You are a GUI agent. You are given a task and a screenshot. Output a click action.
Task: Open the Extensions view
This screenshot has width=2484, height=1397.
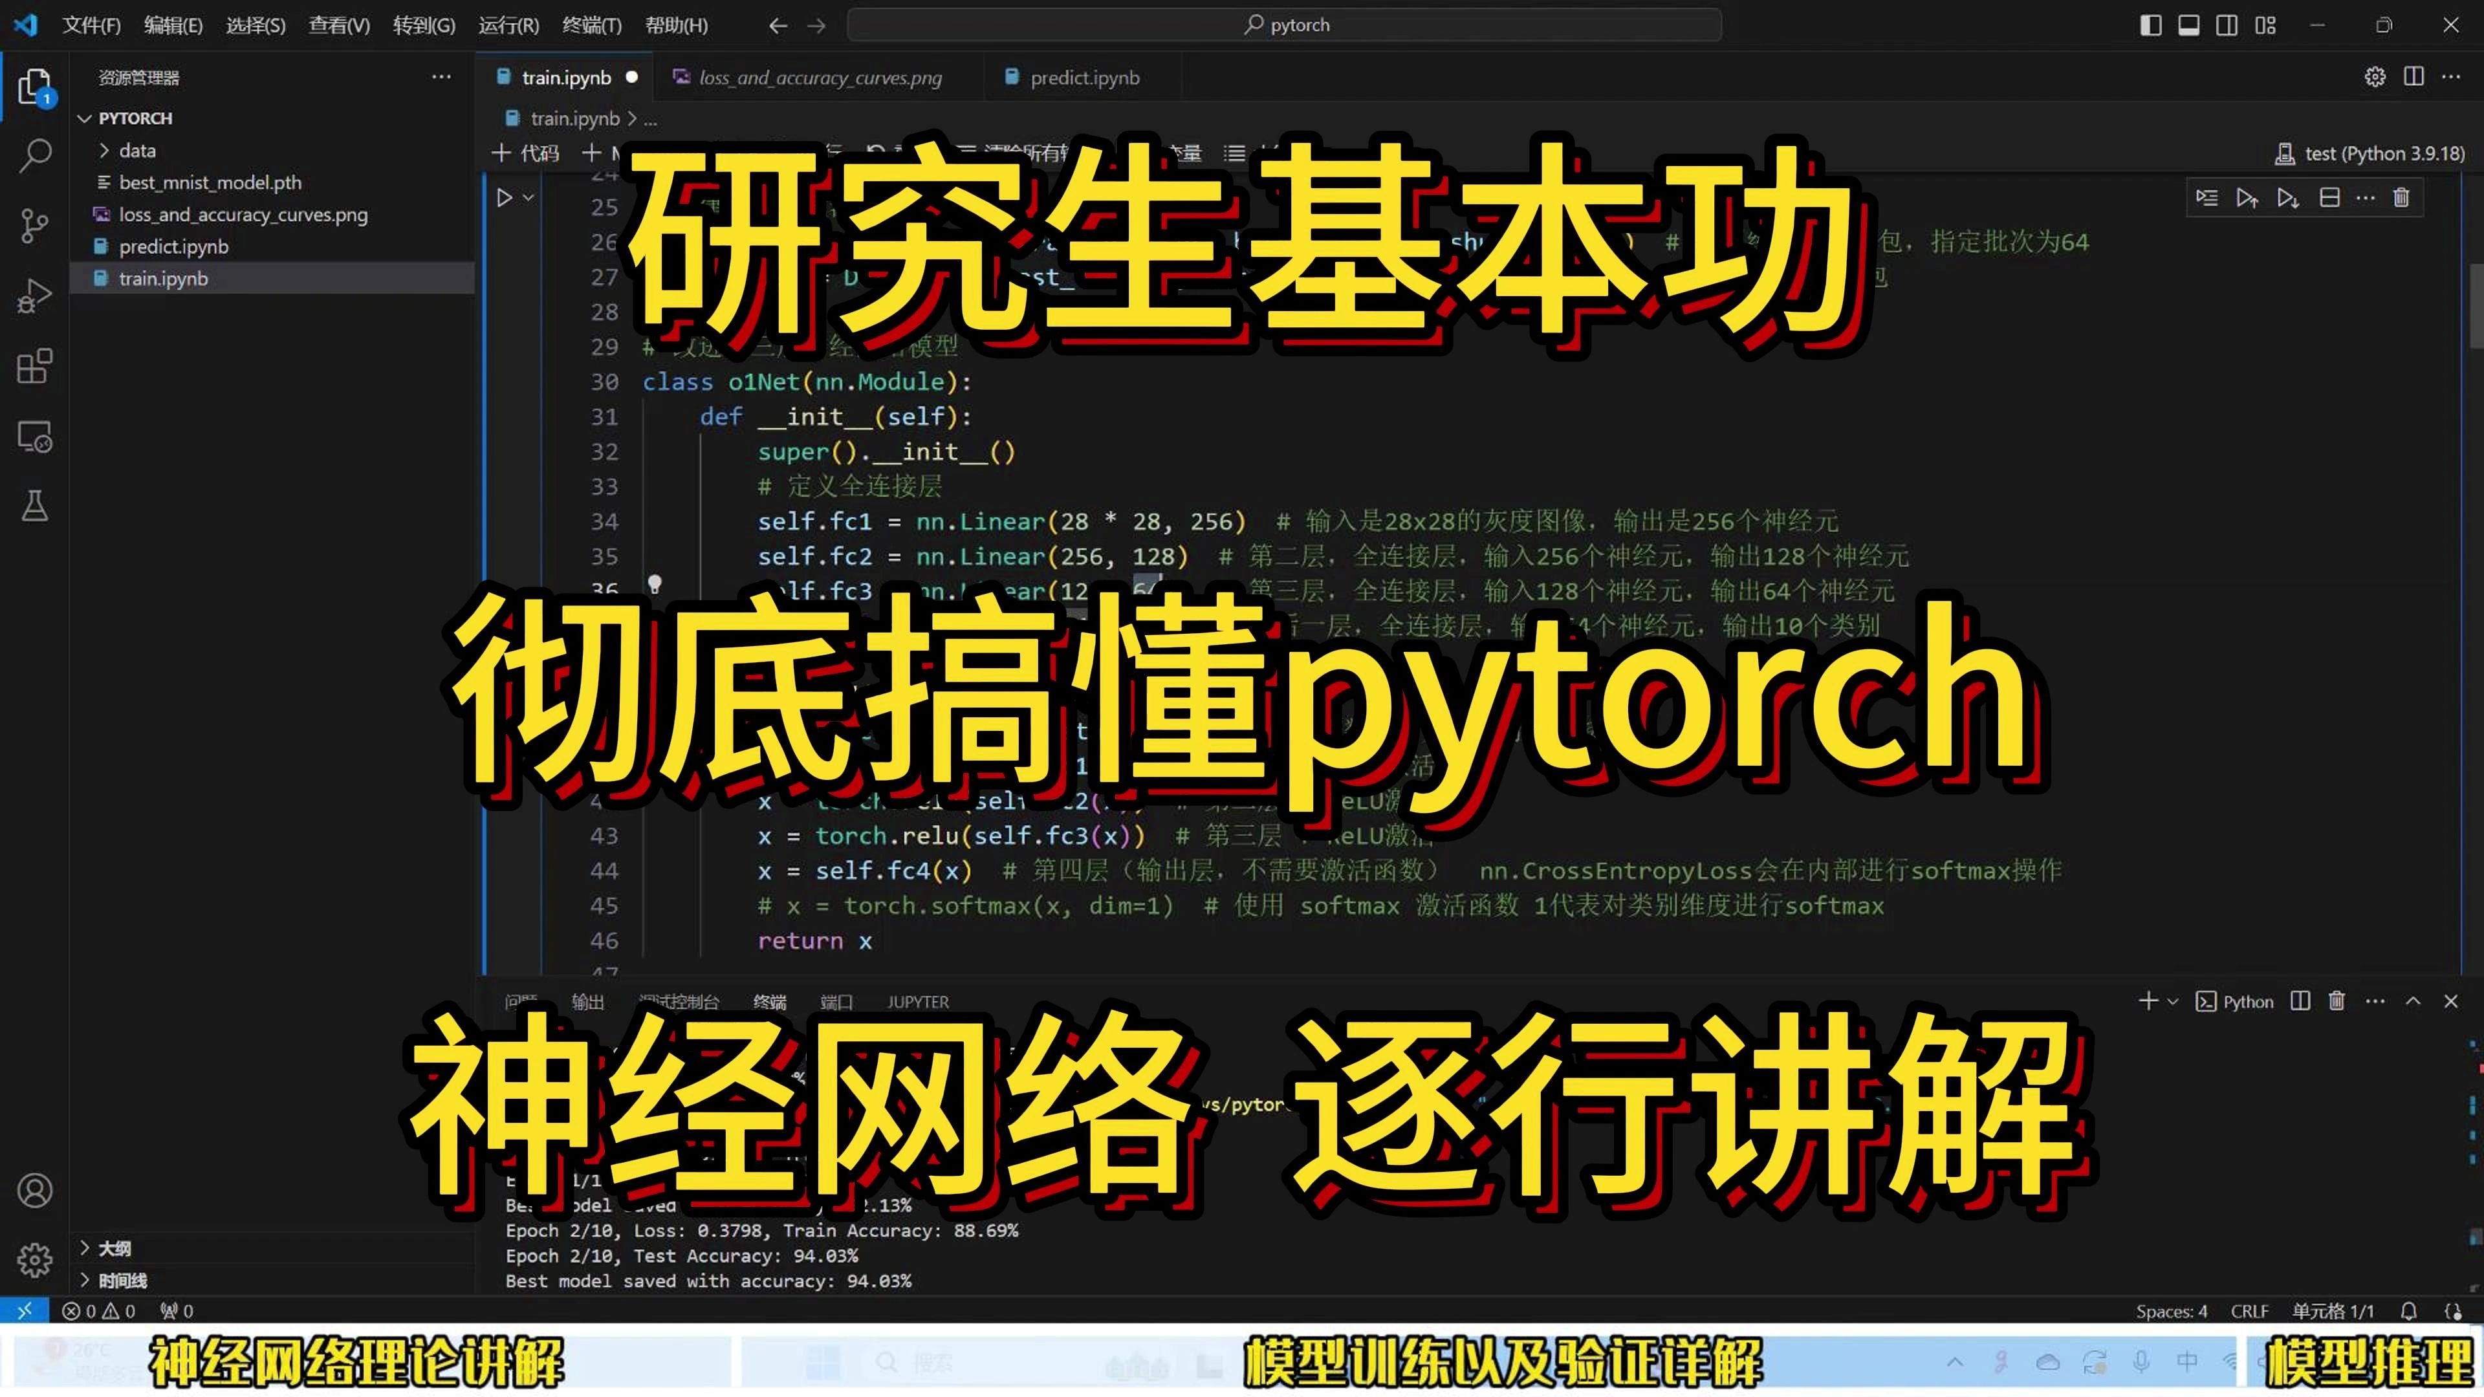click(x=35, y=366)
